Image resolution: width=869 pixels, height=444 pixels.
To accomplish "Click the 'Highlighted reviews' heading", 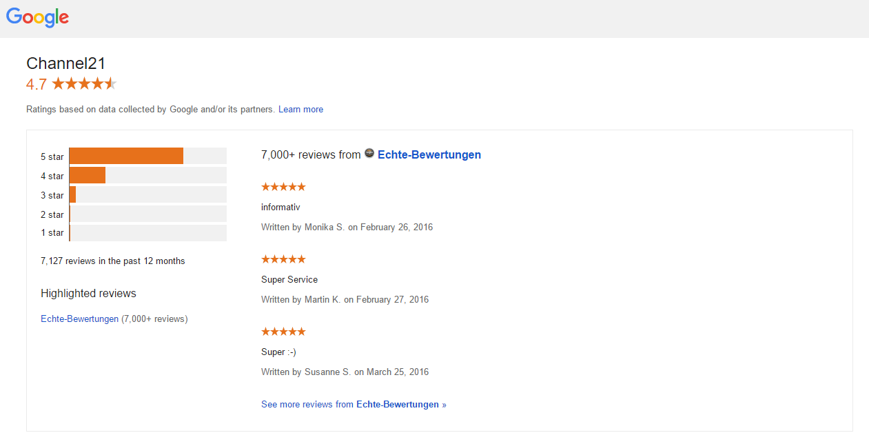I will coord(88,293).
